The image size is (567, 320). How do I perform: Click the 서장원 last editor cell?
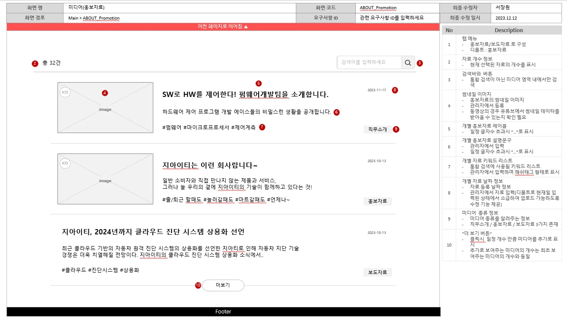coord(526,8)
